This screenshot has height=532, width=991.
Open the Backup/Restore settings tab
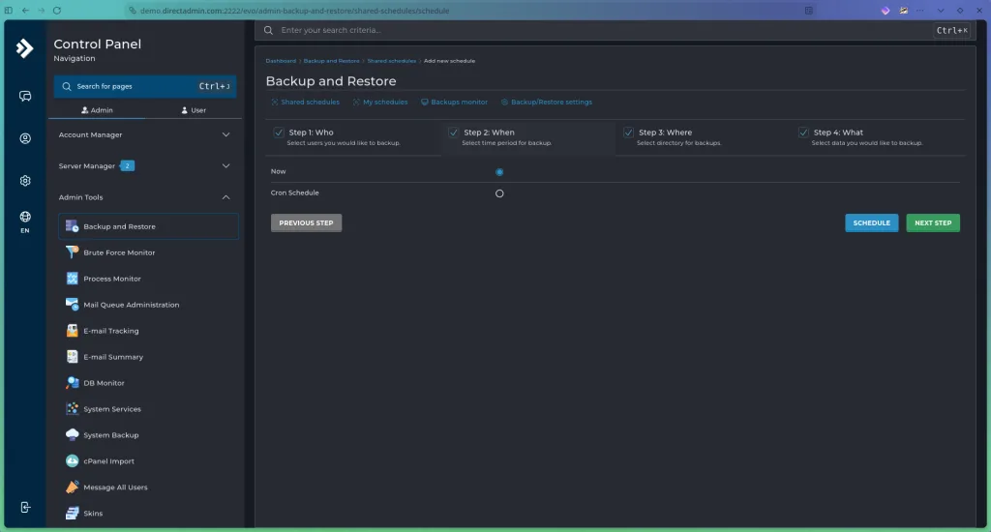[x=547, y=102]
